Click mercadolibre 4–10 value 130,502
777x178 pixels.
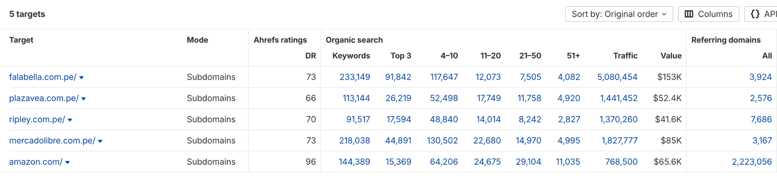coord(442,141)
